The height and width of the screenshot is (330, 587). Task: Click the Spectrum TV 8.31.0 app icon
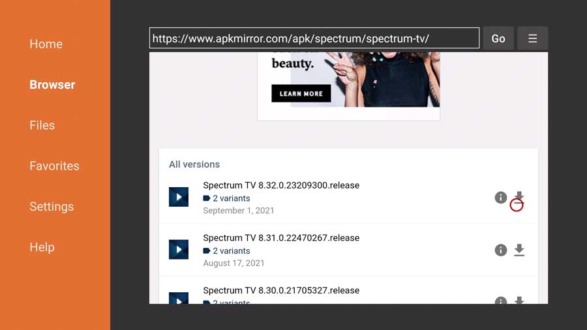point(179,250)
